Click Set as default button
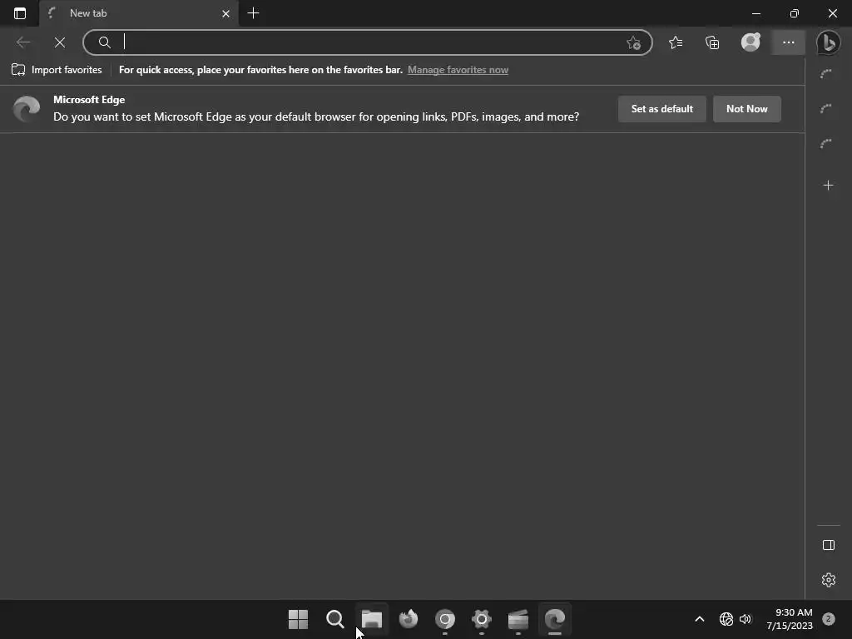 pos(661,109)
